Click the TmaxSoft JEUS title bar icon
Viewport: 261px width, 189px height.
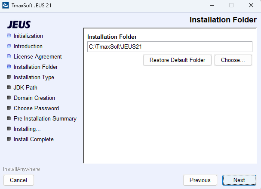(6, 5)
